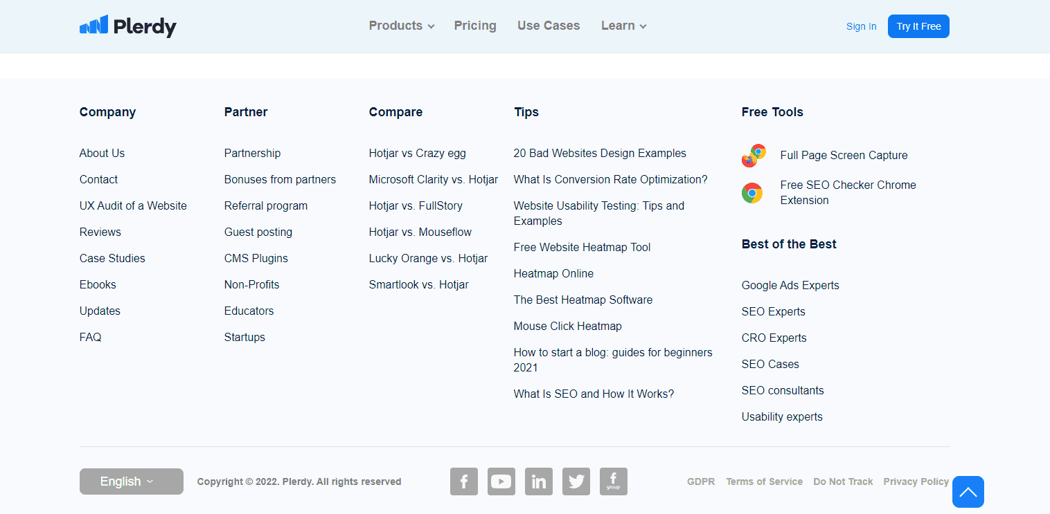Open the LinkedIn social icon
The height and width of the screenshot is (514, 1050).
[538, 481]
